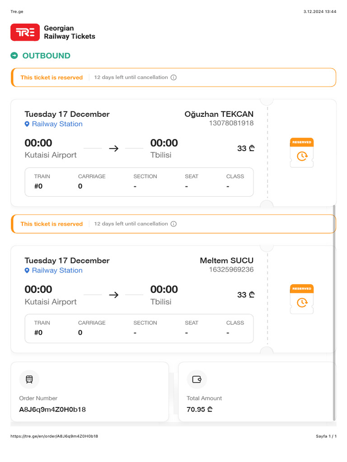This screenshot has width=347, height=462.
Task: Click the wallet icon above Total Amount
Action: 197,379
